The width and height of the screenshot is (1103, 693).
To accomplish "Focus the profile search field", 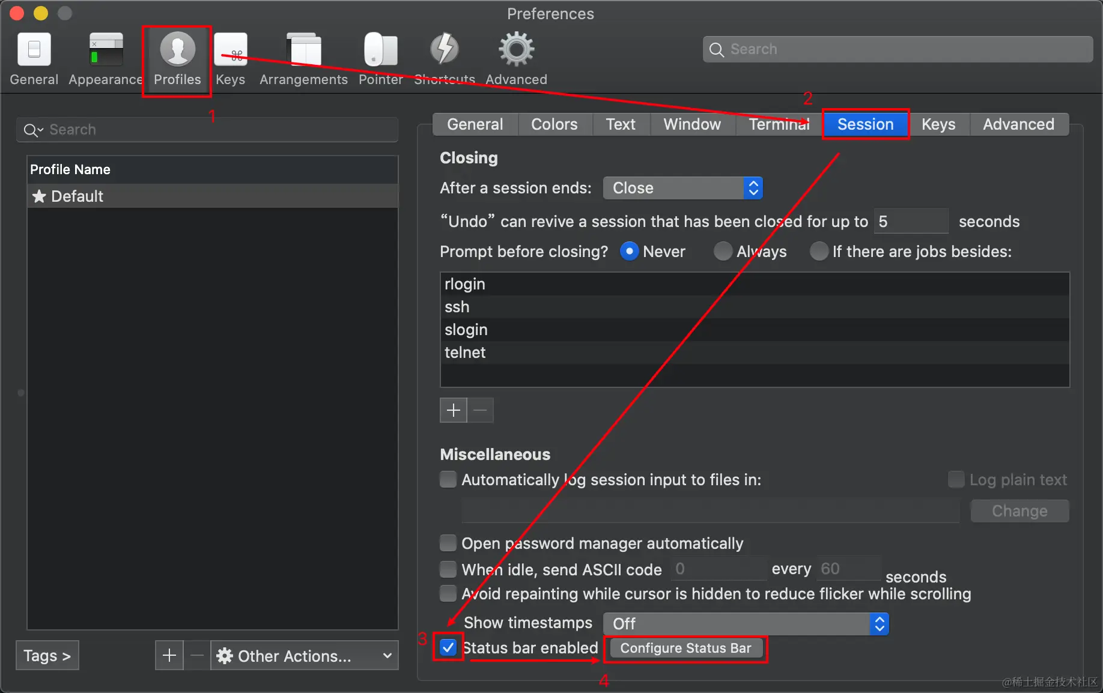I will click(207, 130).
